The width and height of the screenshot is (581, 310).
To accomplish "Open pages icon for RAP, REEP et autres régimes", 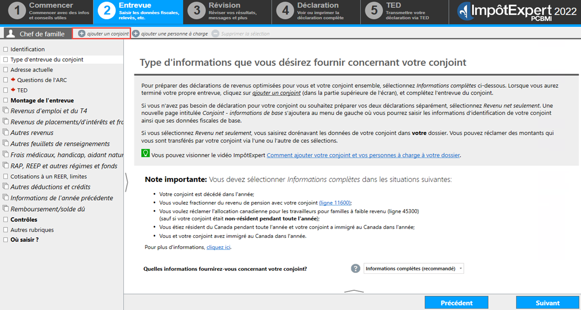I will point(6,166).
